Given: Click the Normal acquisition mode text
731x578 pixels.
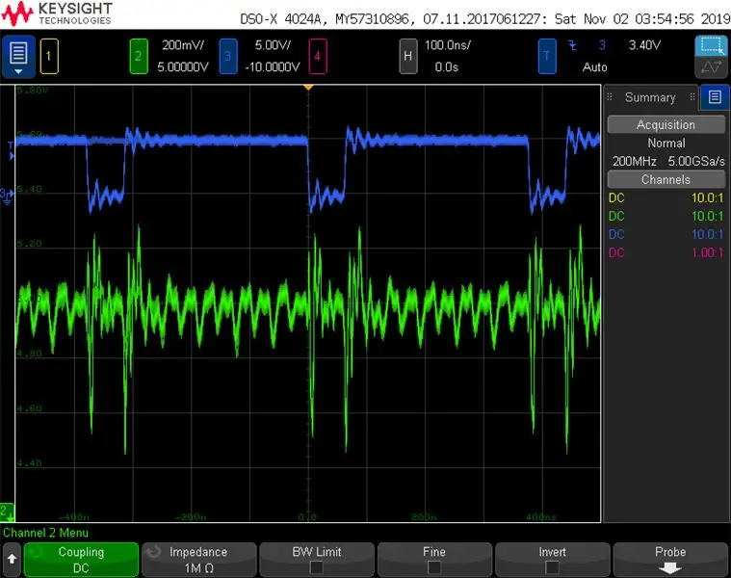Looking at the screenshot, I should pyautogui.click(x=666, y=144).
